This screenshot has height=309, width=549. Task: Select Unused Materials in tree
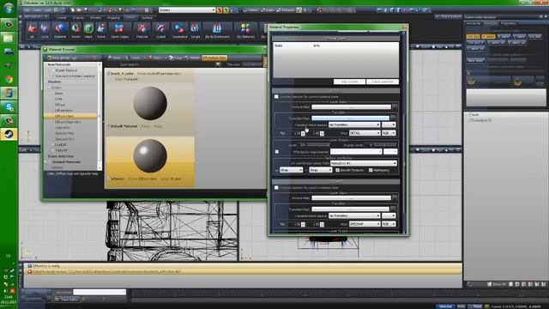(66, 162)
